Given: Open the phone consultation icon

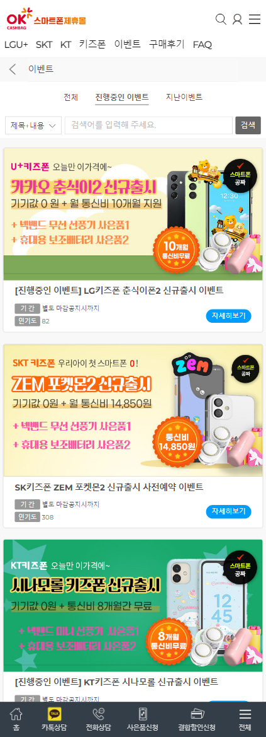Looking at the screenshot, I should (x=98, y=719).
